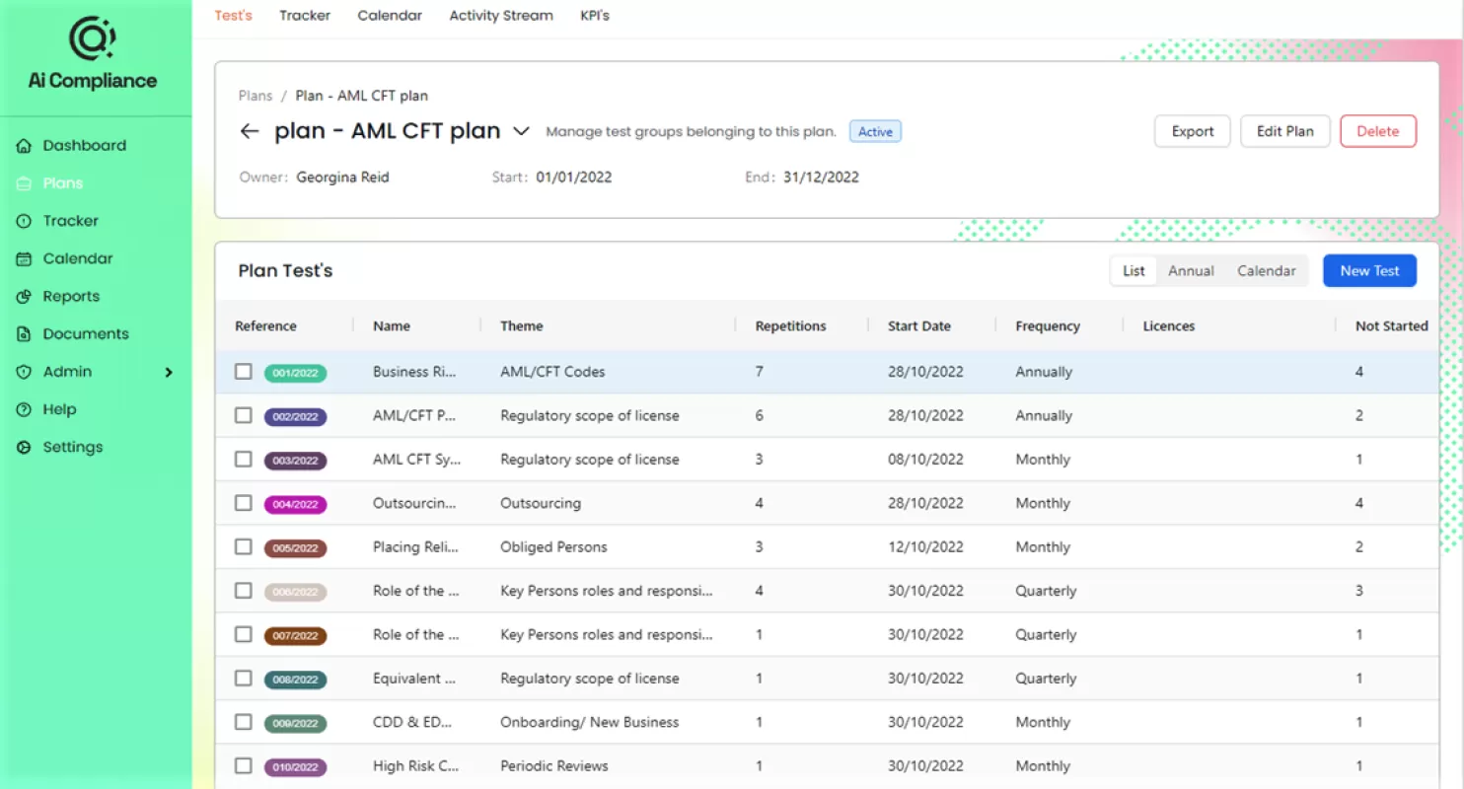Click the Admin shield icon
Screen dimensions: 1464x789
(x=25, y=372)
